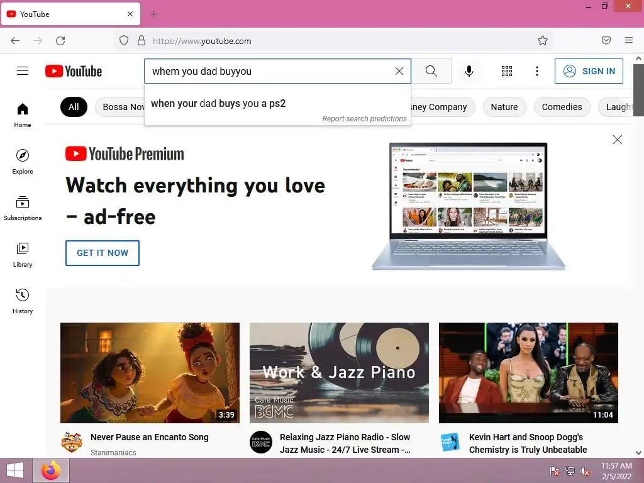Open the YouTube apps grid icon
644x483 pixels.
tap(507, 71)
